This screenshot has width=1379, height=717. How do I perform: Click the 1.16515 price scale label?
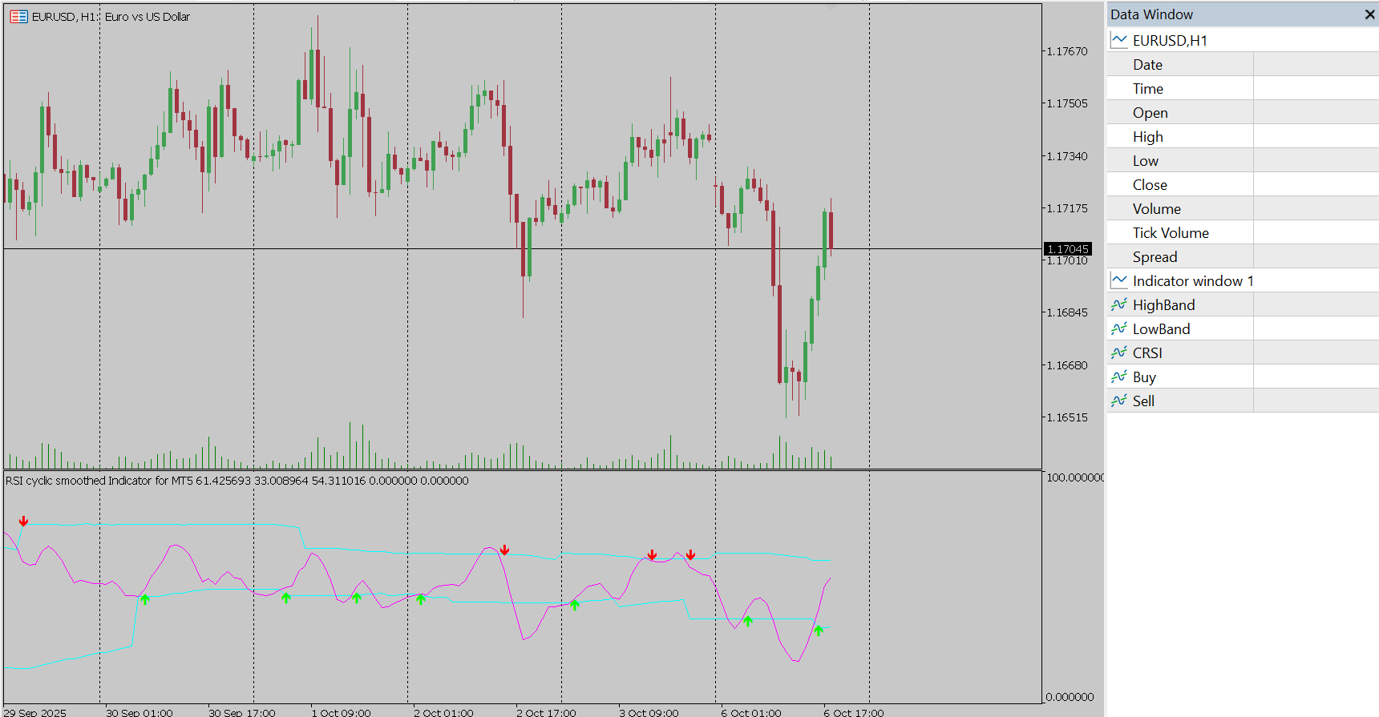pyautogui.click(x=1067, y=417)
